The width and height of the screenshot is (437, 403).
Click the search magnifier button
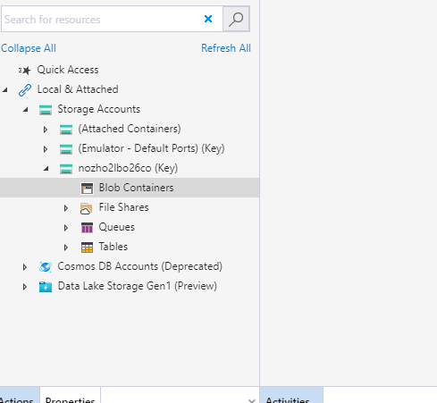(x=236, y=19)
